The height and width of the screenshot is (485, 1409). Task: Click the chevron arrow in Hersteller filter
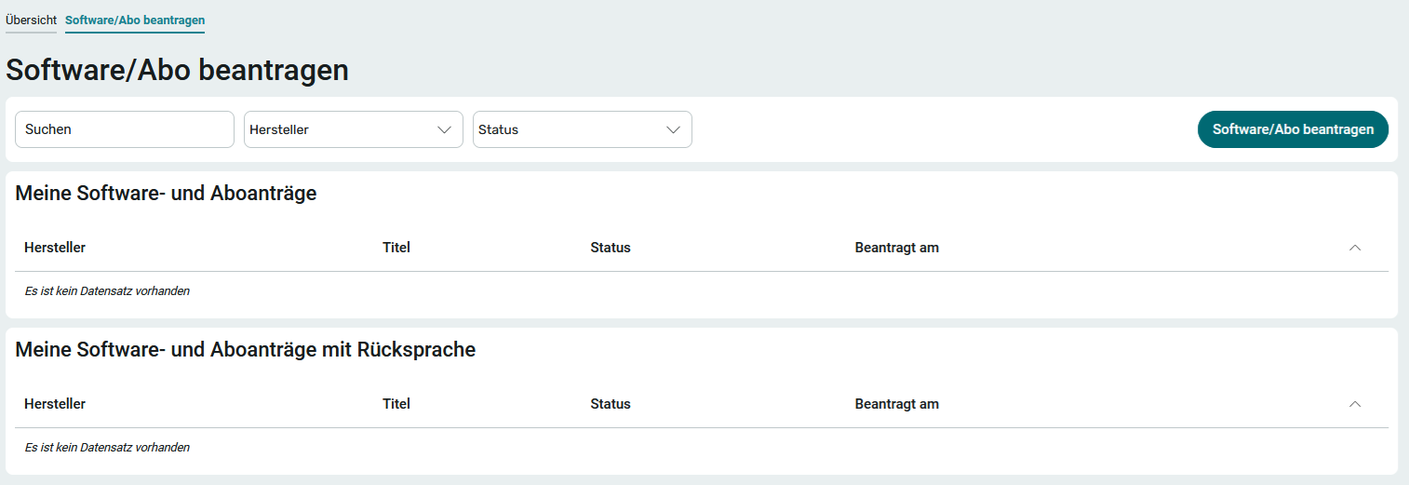pyautogui.click(x=444, y=129)
